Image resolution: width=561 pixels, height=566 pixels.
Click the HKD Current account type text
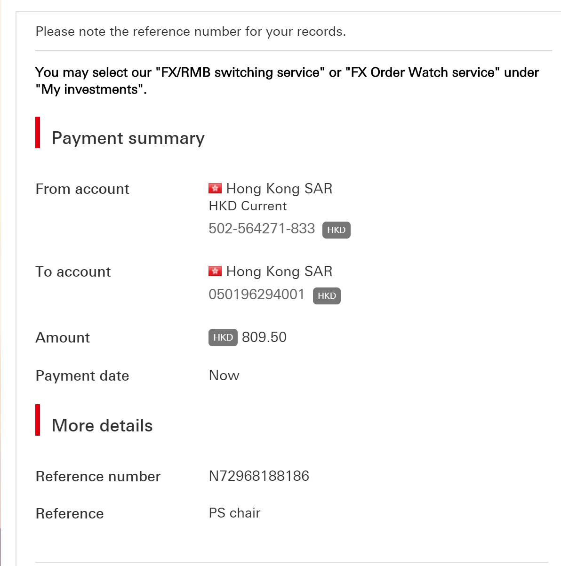click(x=248, y=206)
